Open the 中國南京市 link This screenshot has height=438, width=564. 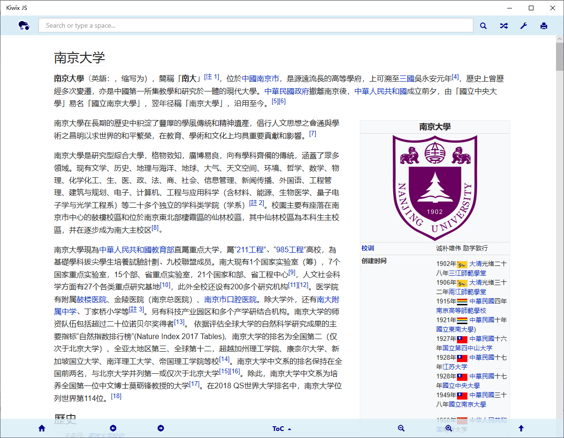tap(260, 79)
